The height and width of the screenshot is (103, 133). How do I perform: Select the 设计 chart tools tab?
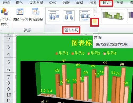pyautogui.click(x=106, y=3)
